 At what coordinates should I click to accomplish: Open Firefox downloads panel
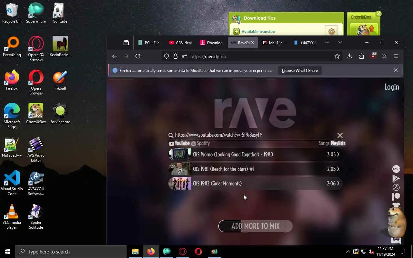pyautogui.click(x=349, y=56)
